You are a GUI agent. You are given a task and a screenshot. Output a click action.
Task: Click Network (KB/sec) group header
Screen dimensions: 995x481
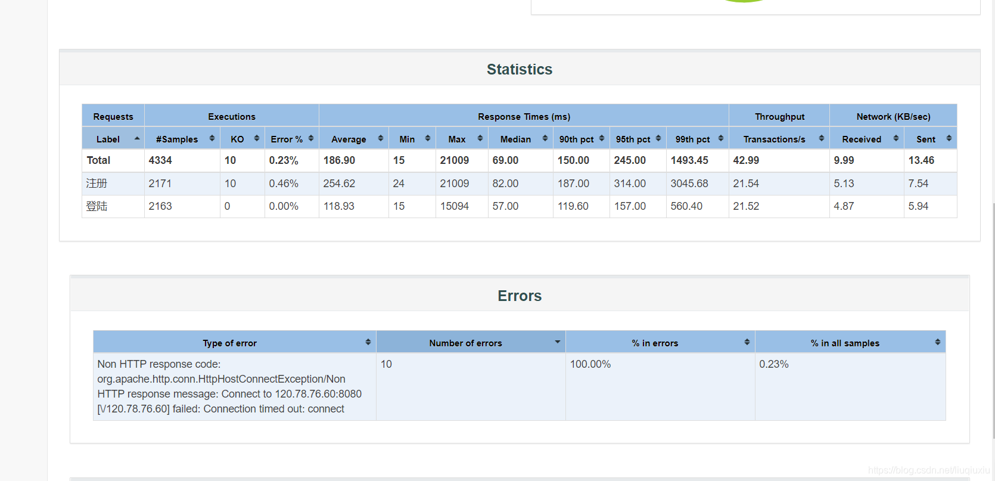pyautogui.click(x=893, y=116)
